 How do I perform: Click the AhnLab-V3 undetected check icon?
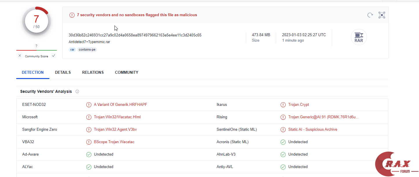click(283, 154)
